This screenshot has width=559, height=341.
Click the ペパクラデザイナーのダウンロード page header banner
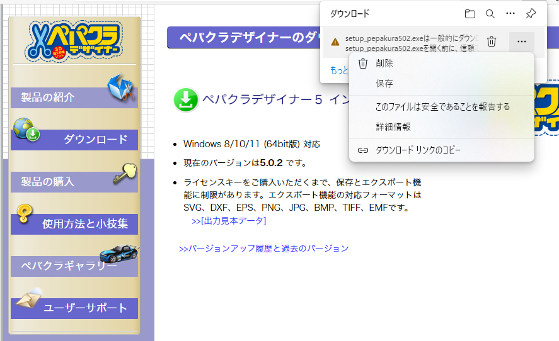[244, 37]
